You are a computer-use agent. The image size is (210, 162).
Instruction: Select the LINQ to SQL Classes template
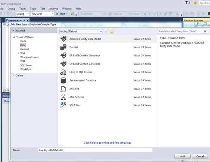pyautogui.click(x=107, y=72)
